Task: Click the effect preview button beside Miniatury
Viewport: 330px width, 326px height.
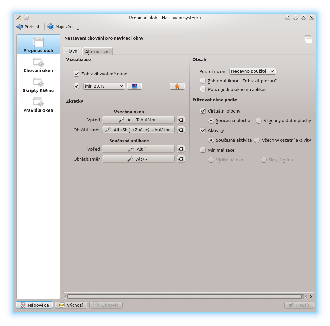Action: click(x=135, y=86)
